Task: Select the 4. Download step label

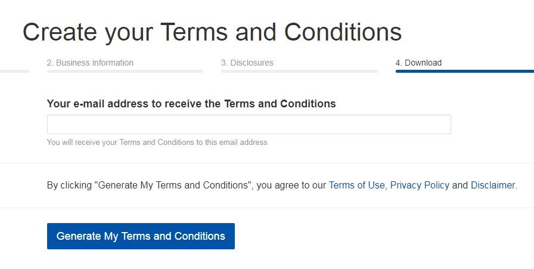Action: coord(418,63)
